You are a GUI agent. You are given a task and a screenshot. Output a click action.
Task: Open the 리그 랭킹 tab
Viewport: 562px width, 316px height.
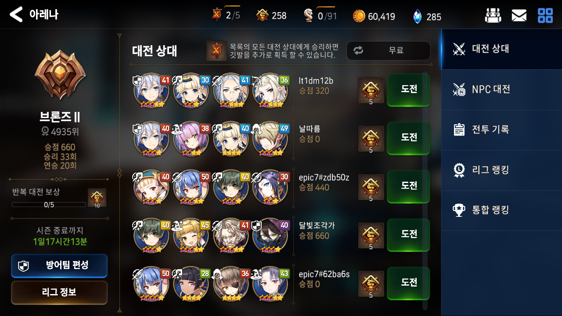[502, 170]
